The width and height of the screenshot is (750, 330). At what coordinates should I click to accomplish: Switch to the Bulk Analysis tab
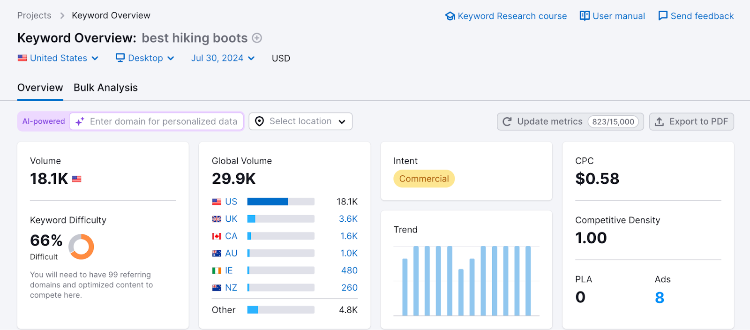pyautogui.click(x=105, y=88)
